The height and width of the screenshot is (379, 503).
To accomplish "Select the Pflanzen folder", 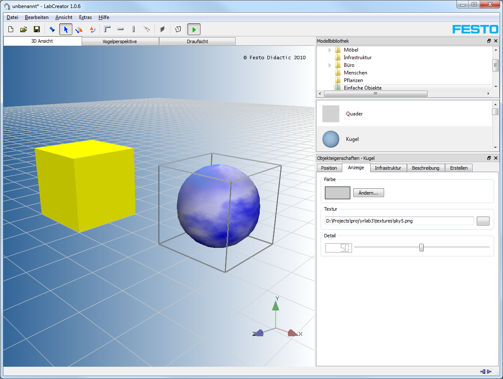I will (353, 80).
